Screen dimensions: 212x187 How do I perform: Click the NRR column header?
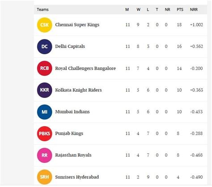click(x=194, y=9)
